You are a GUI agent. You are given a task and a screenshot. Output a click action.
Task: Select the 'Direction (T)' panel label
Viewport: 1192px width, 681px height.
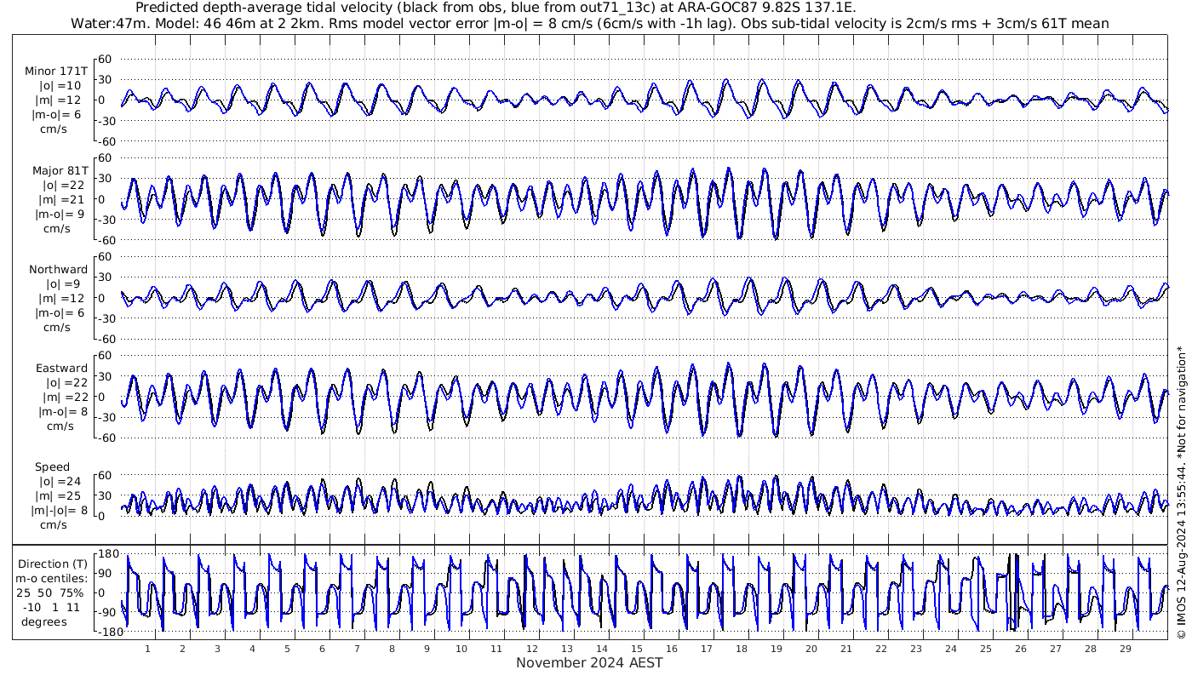(x=53, y=564)
